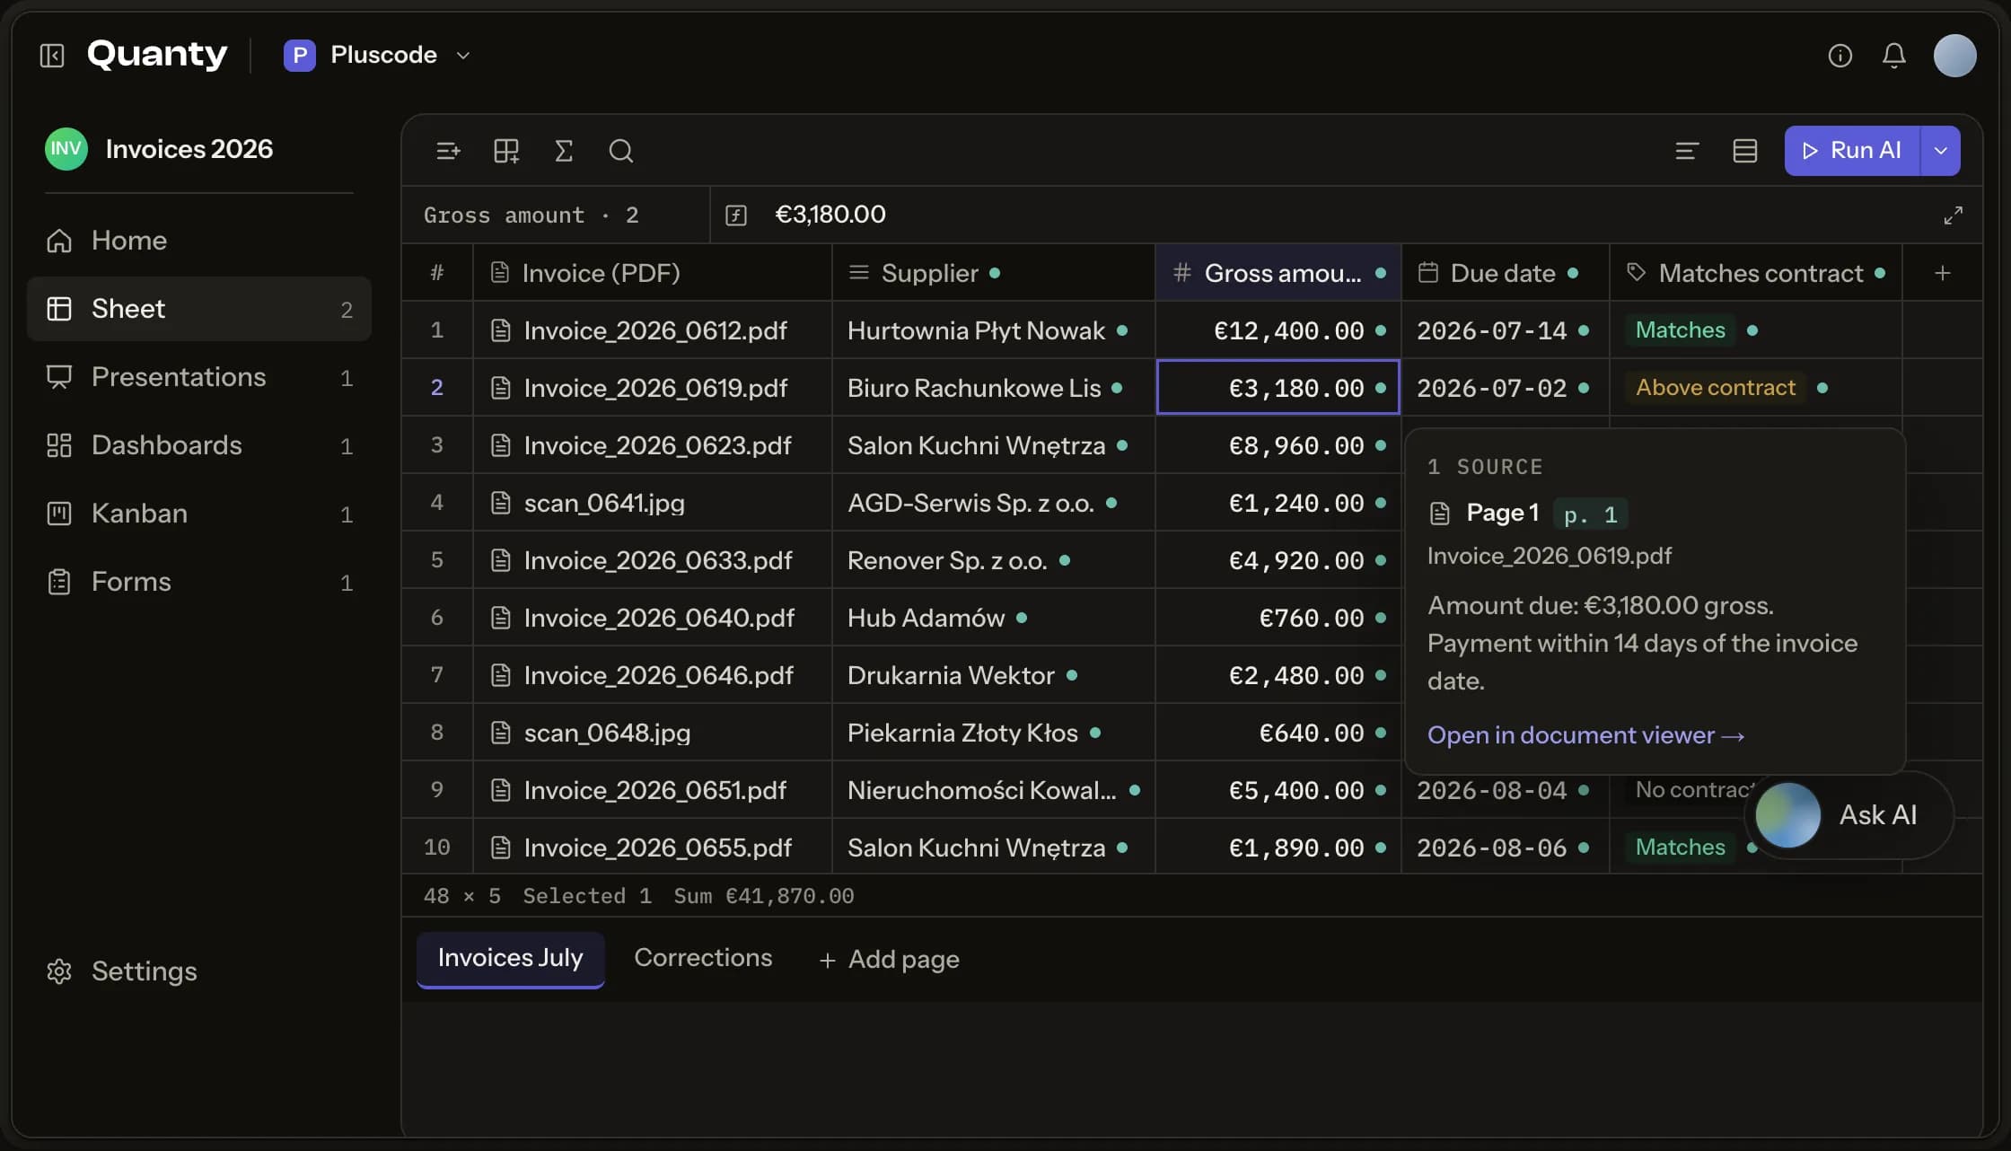
Task: Click the Matches contract column header
Action: (1756, 273)
